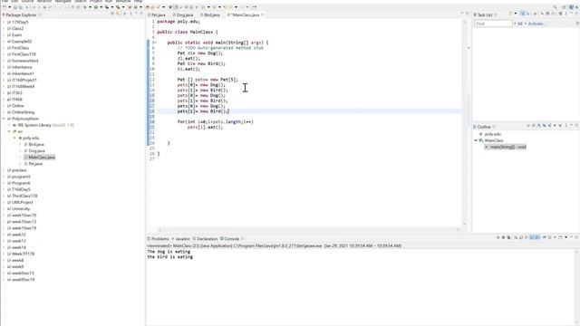Select MainClass in the Outline view
The image size is (580, 326).
point(493,140)
